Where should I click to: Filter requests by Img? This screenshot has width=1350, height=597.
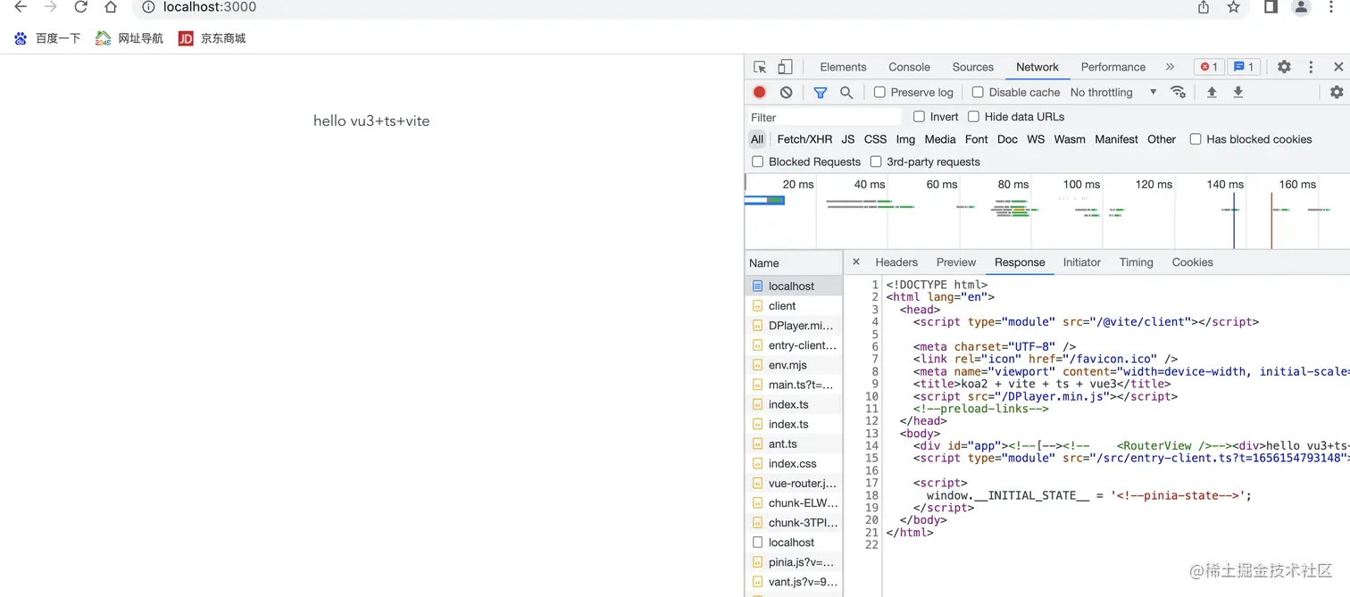point(905,139)
